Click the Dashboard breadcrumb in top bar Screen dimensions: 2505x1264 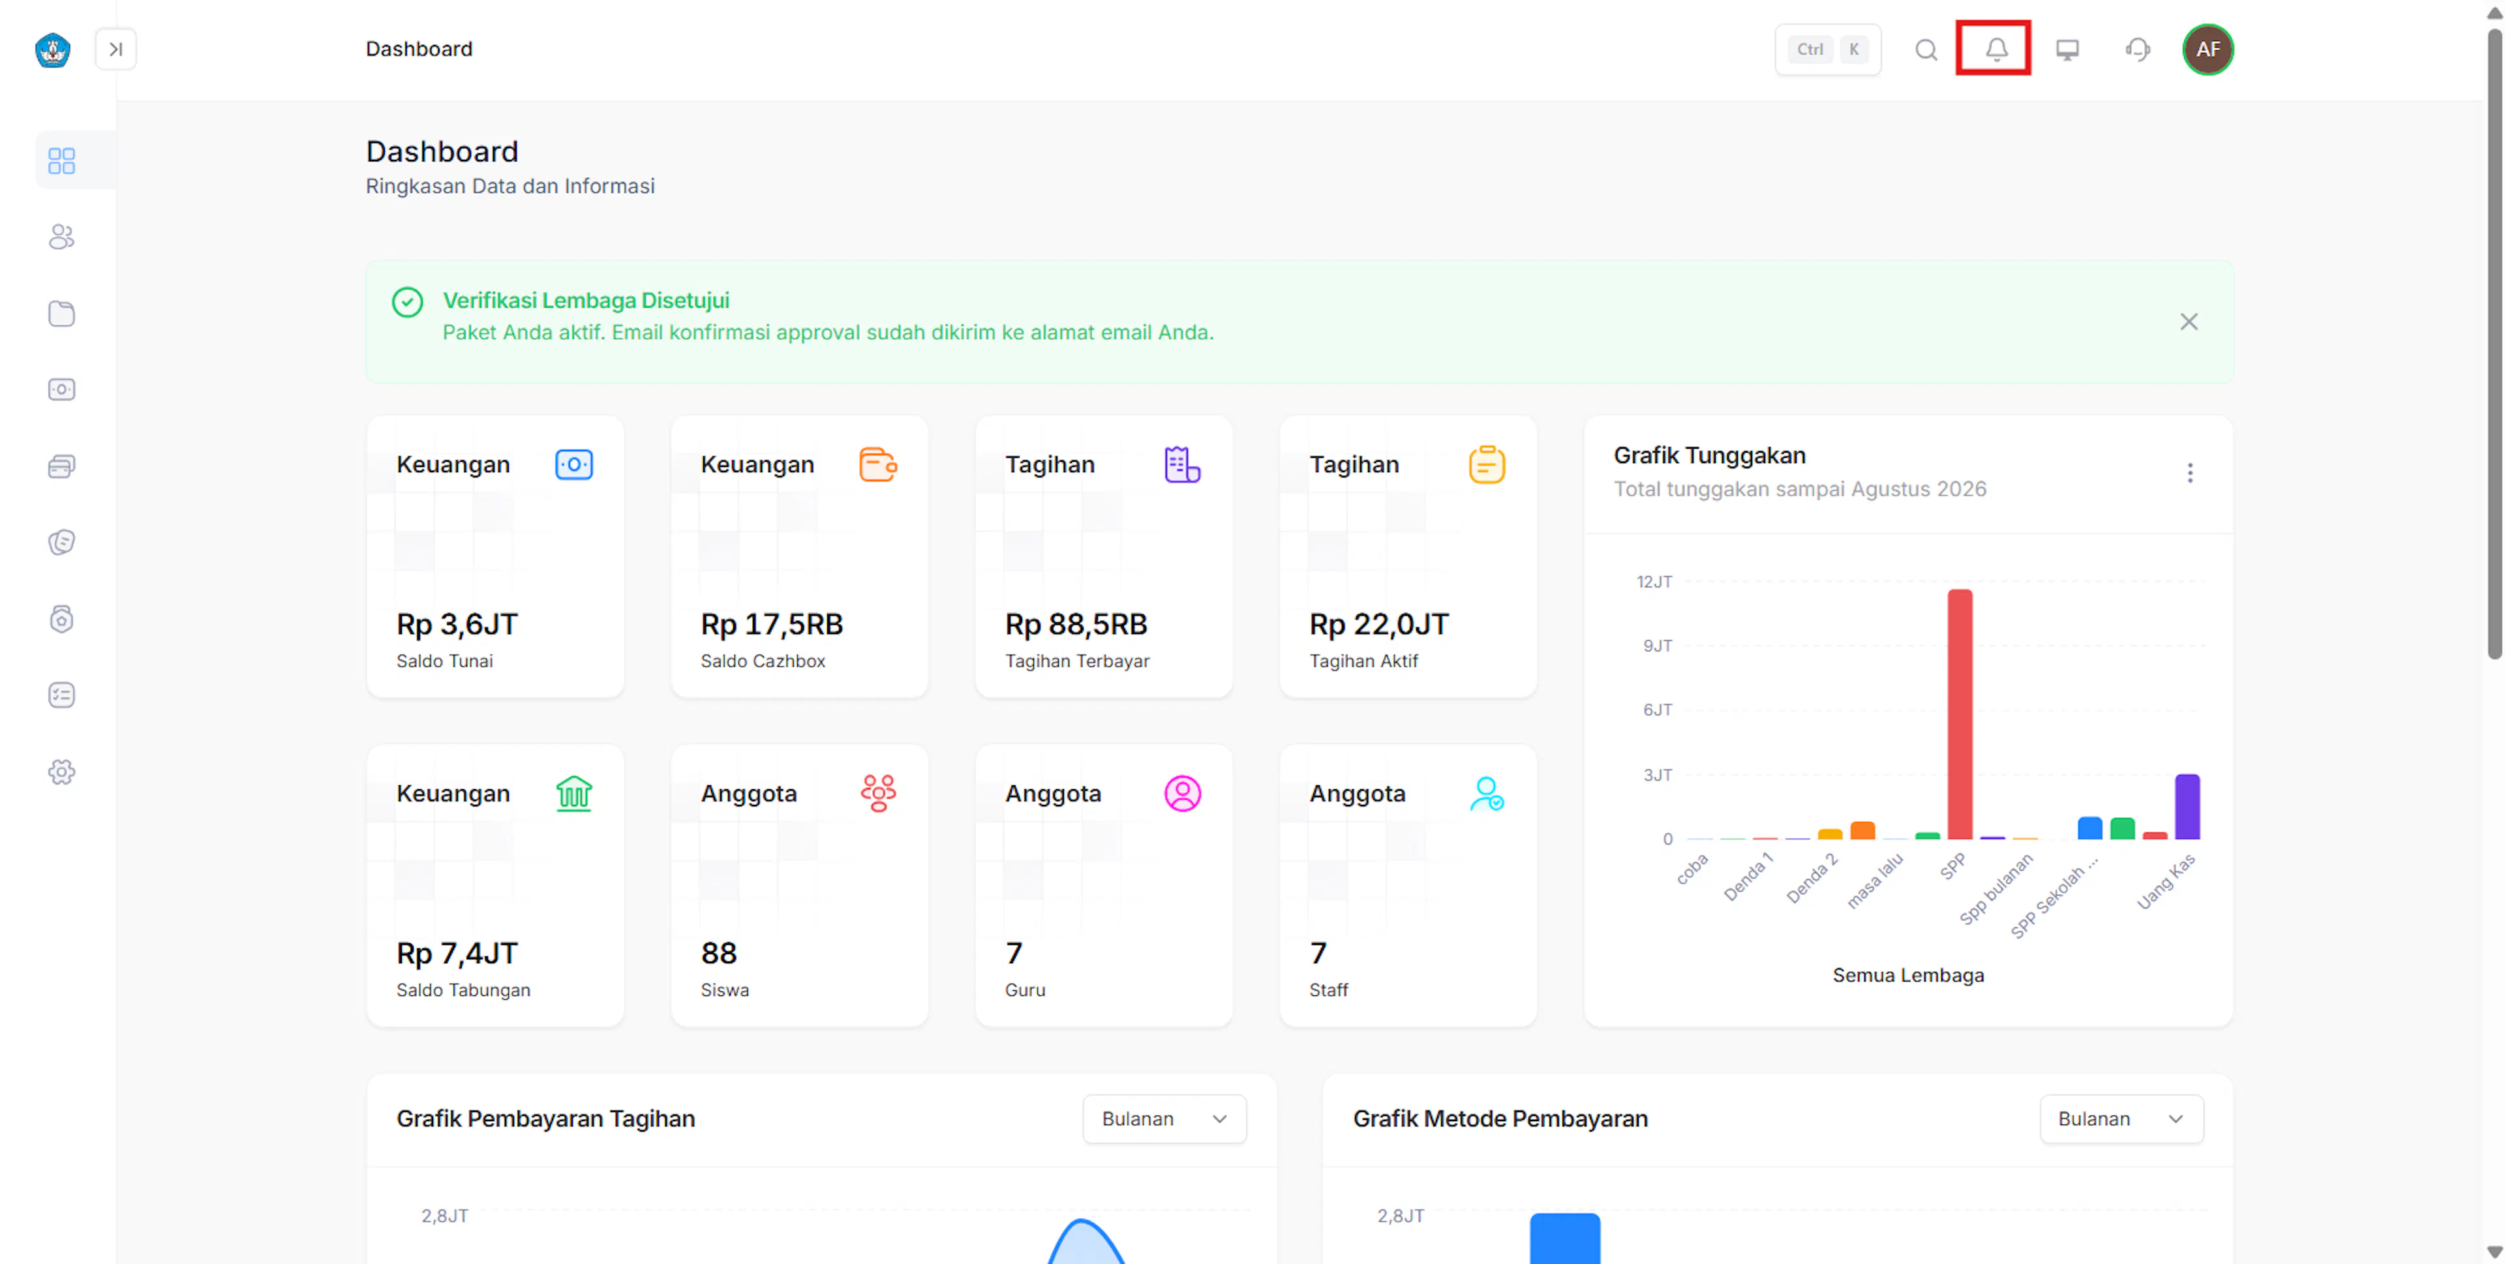(x=419, y=49)
